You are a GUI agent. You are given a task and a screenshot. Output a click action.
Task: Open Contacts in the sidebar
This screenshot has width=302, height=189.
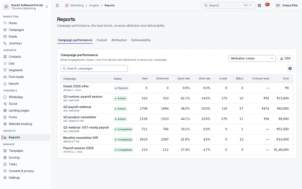(x=26, y=57)
